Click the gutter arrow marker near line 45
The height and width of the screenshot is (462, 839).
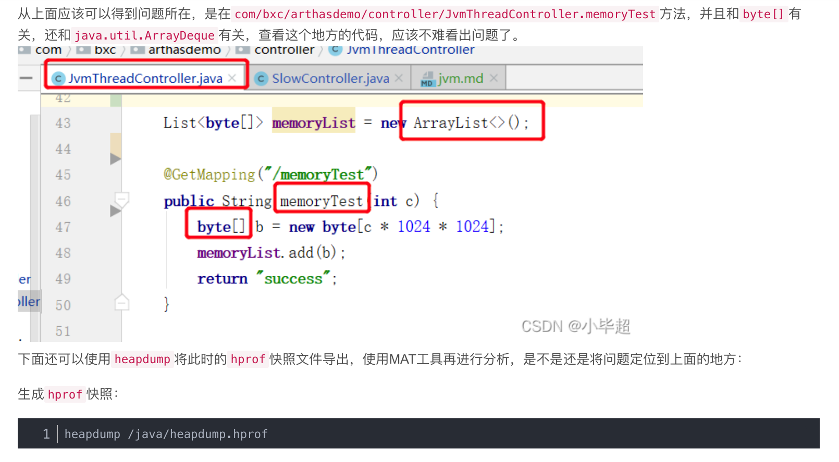tap(116, 159)
